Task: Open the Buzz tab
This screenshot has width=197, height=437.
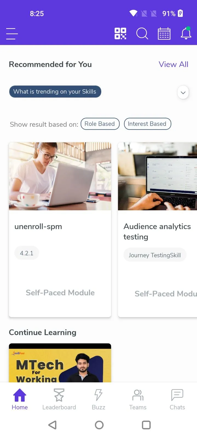Action: click(x=99, y=399)
